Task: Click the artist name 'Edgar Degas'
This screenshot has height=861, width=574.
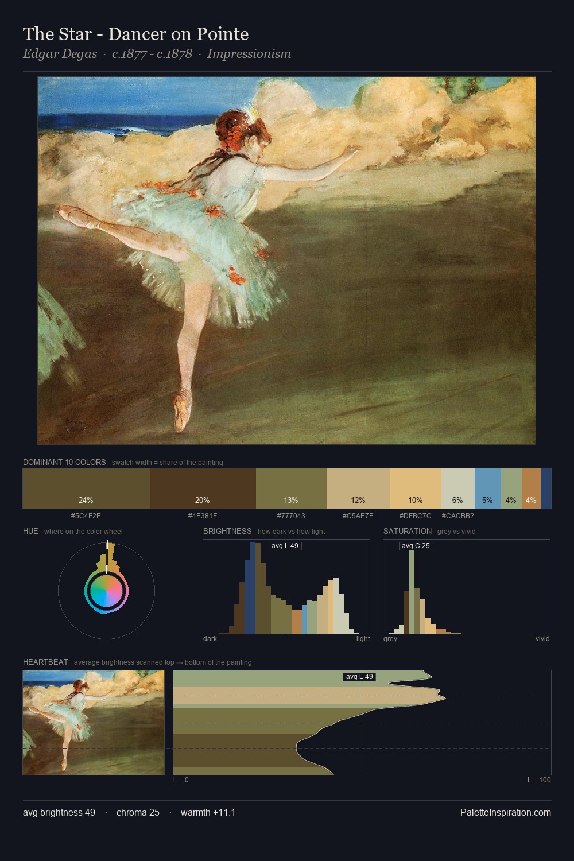Action: coord(60,54)
